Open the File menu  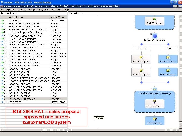2,10
